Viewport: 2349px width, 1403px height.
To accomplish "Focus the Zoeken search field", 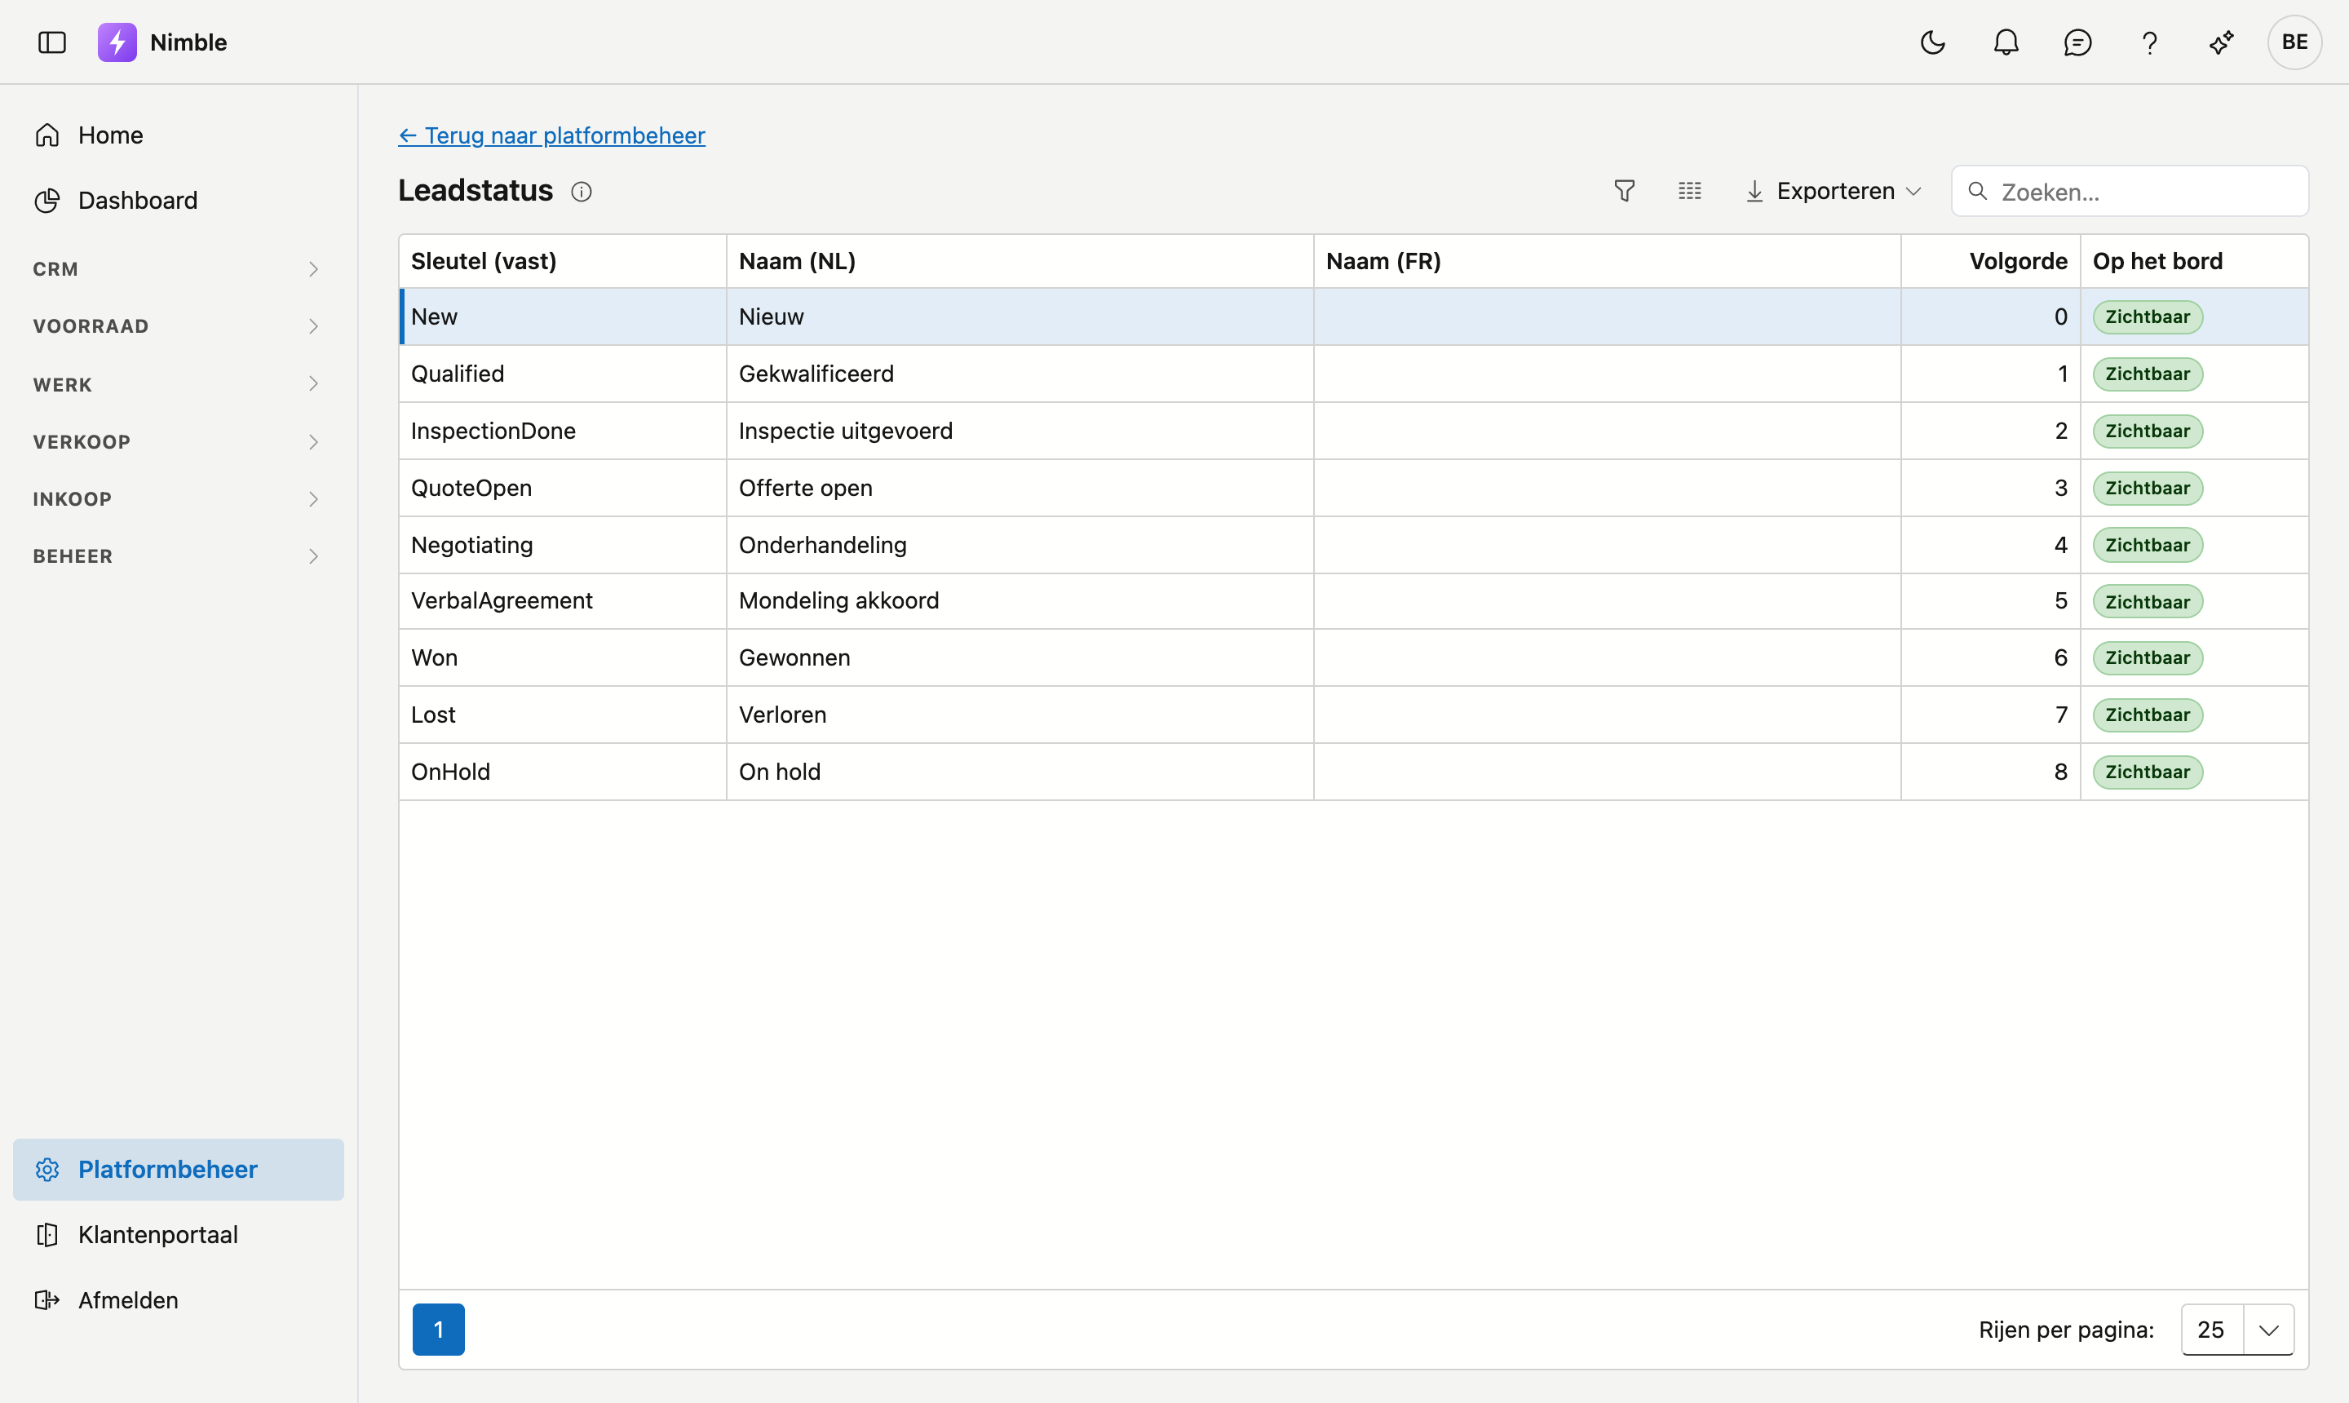I will pos(2130,191).
